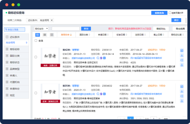Expand the 商标名称 filter section

7,49
